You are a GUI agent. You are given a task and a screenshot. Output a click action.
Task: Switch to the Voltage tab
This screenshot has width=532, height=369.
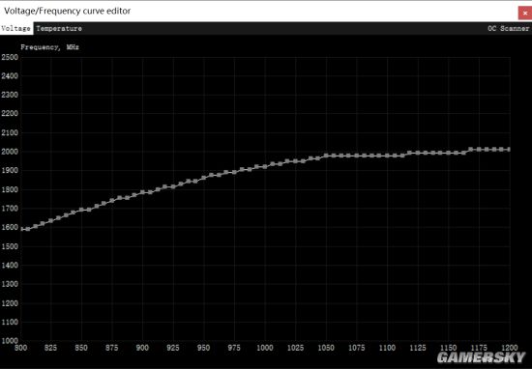16,28
